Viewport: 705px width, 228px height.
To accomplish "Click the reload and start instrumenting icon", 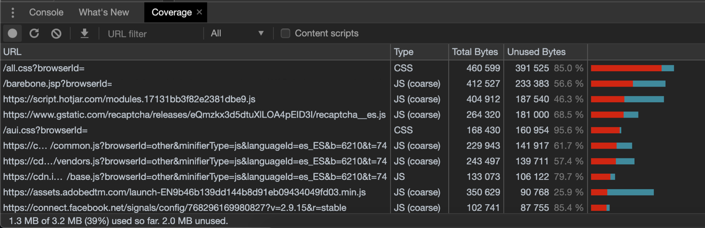I will tap(34, 34).
